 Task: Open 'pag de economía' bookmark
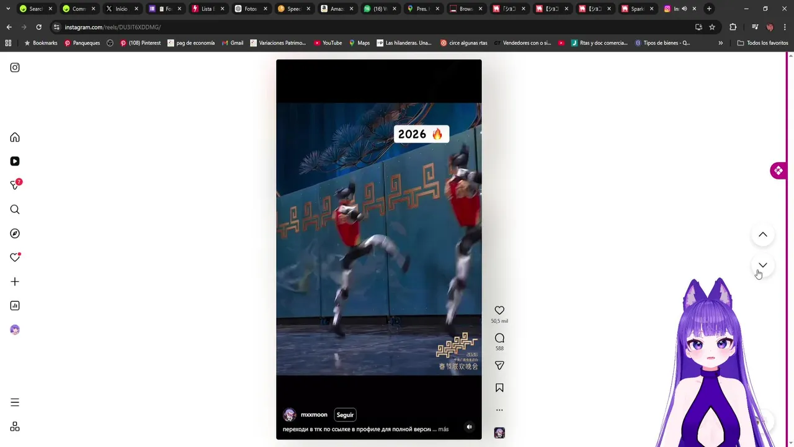click(191, 43)
